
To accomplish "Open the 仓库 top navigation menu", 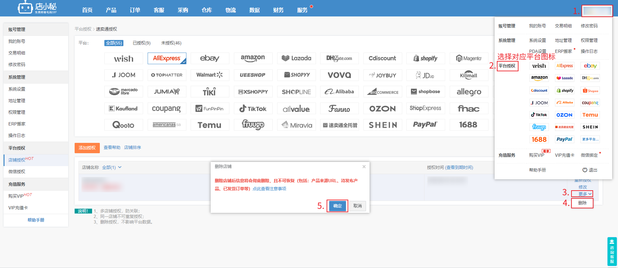I will pyautogui.click(x=207, y=10).
